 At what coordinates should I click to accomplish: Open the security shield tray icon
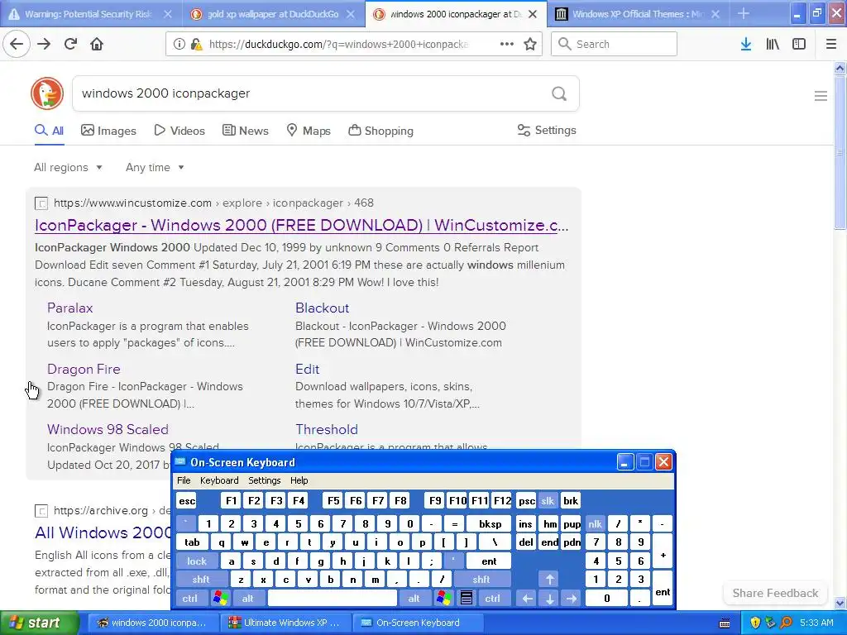tap(754, 623)
